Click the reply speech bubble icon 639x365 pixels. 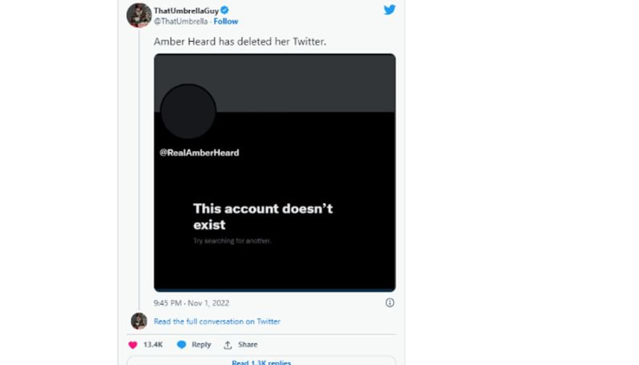(182, 345)
